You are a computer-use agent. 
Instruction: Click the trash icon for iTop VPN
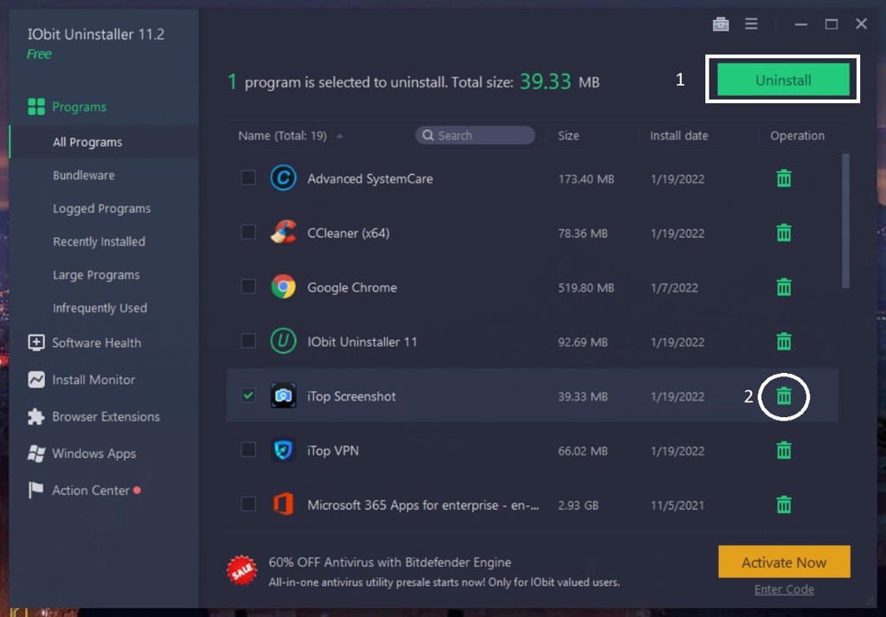coord(784,450)
